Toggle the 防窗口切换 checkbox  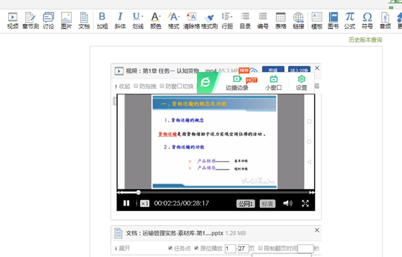point(162,86)
